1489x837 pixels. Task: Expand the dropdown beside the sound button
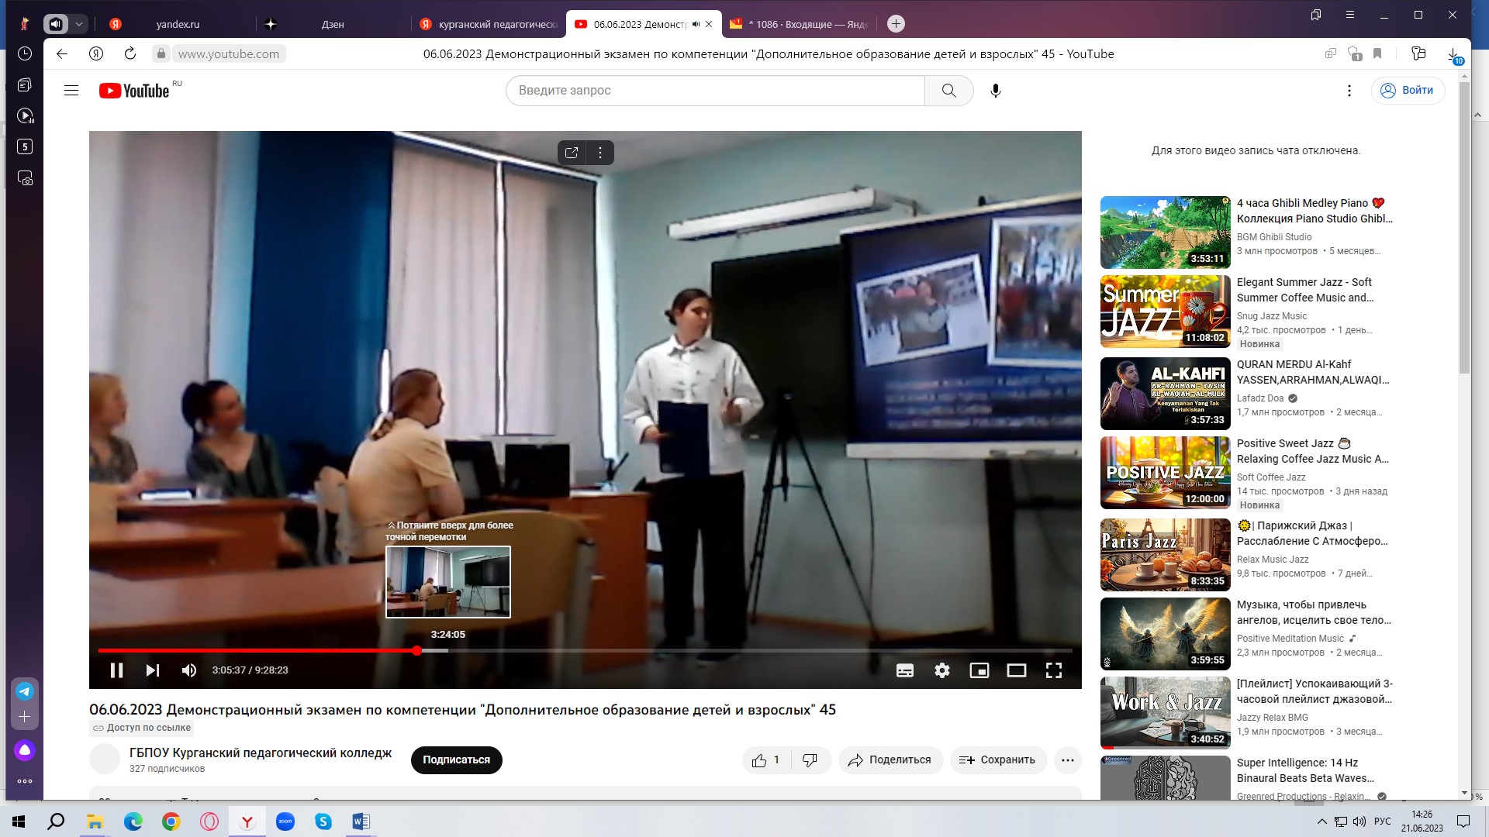(78, 24)
